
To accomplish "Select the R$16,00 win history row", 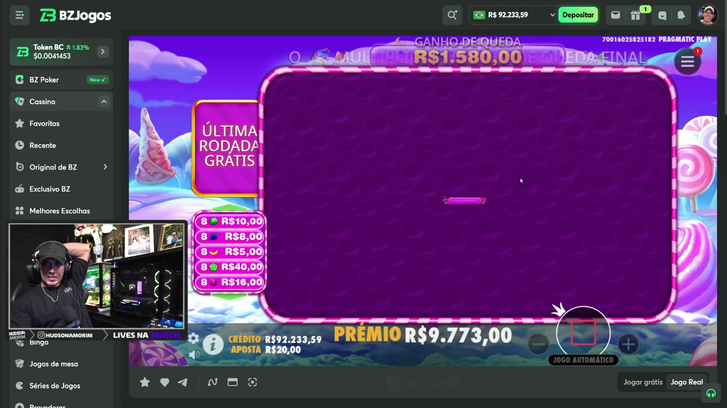I will tap(230, 282).
